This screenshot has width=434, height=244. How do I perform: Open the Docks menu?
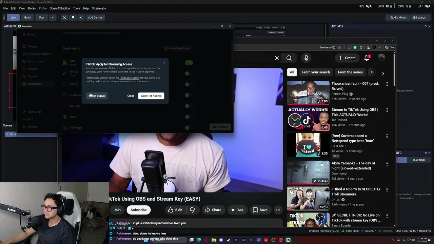click(32, 8)
